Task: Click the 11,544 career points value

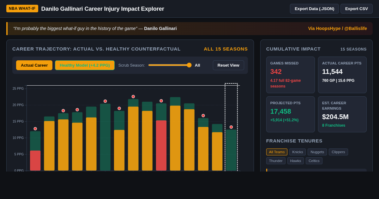Action: pos(332,72)
